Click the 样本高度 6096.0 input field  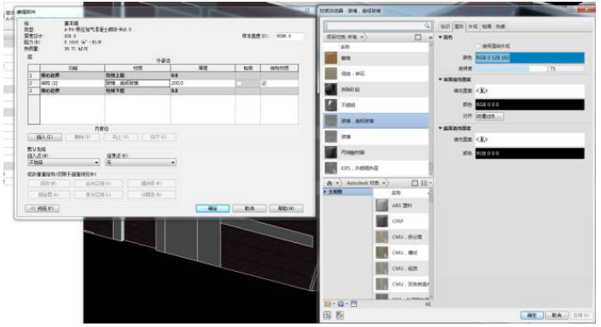(x=290, y=36)
